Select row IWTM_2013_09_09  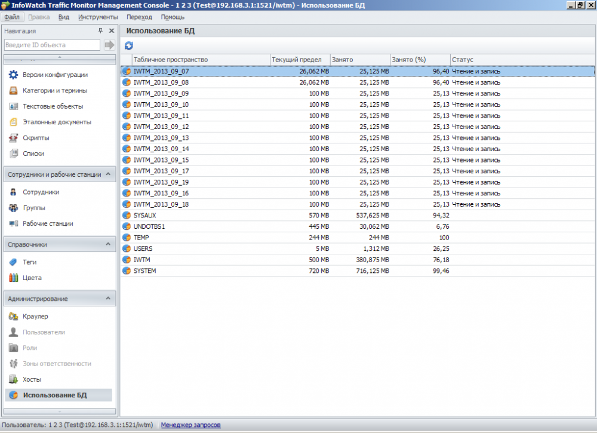[x=358, y=93]
